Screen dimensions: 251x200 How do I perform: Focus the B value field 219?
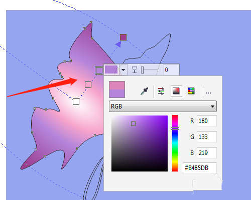[x=207, y=152]
